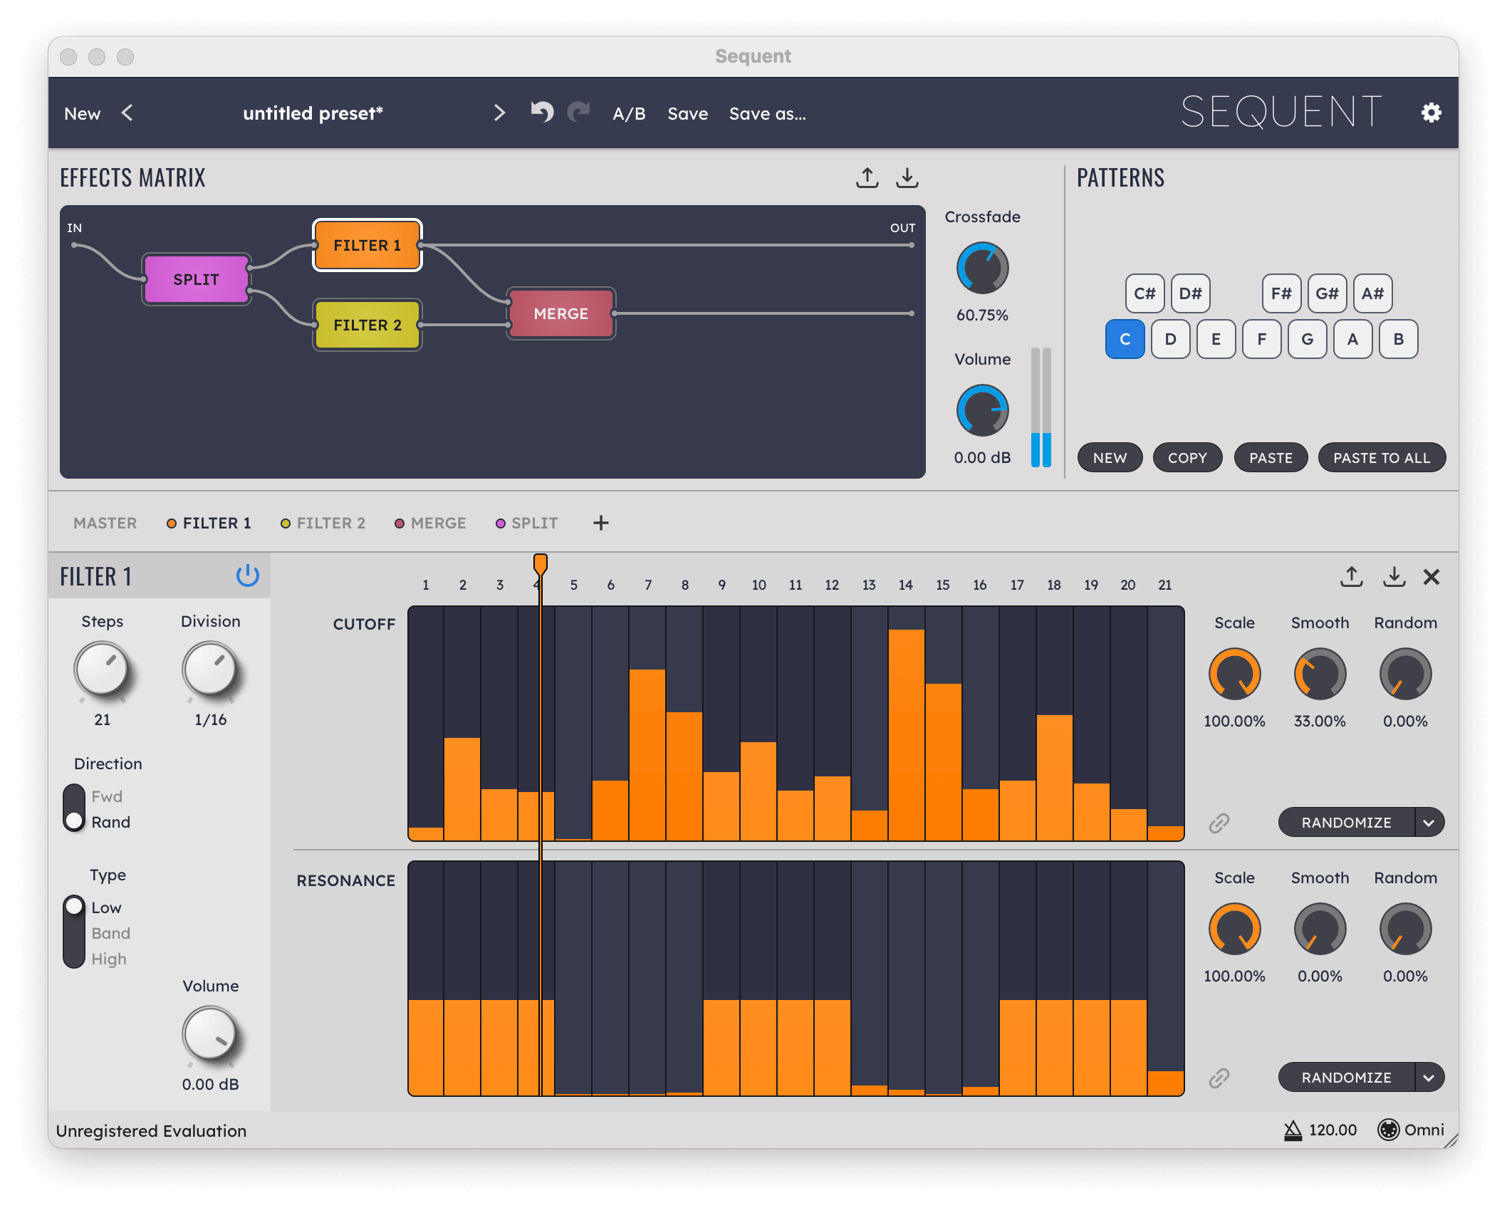Open Cutoff Randomize dropdown arrow
1507x1208 pixels.
1429,823
